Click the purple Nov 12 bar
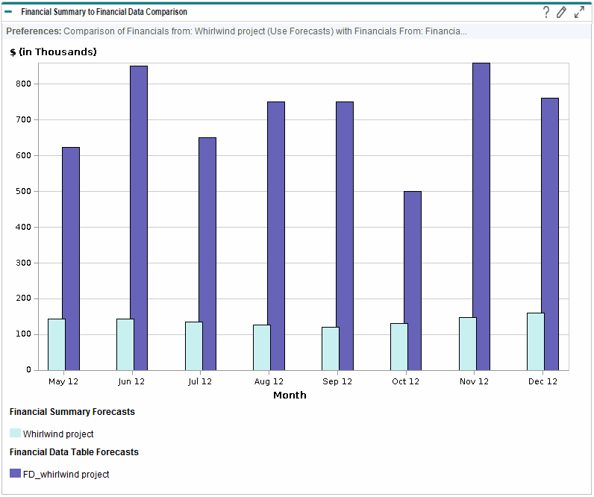This screenshot has height=497, width=594. (x=481, y=216)
